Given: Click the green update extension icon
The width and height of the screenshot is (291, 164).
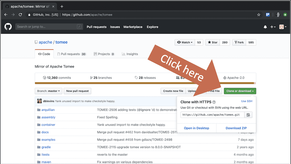Looking at the screenshot, I should pos(285,15).
